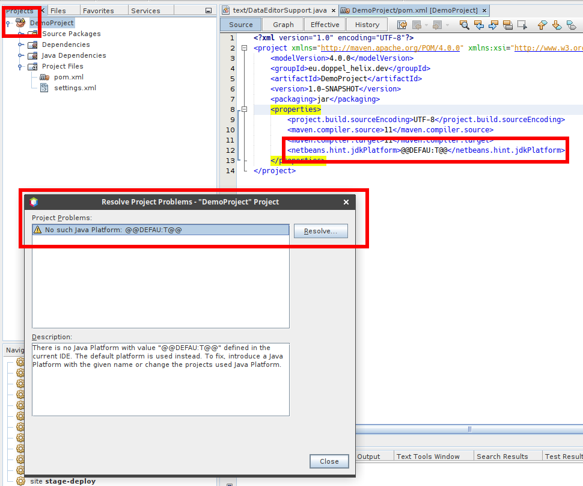Toggle Highlight Search in editor toolbar

coord(508,25)
